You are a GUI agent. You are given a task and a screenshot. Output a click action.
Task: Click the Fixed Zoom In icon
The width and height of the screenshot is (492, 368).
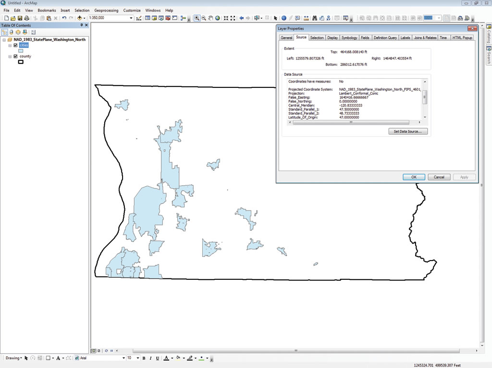coord(226,18)
